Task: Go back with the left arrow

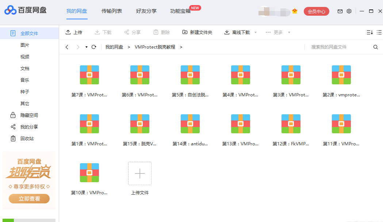Action: 67,47
